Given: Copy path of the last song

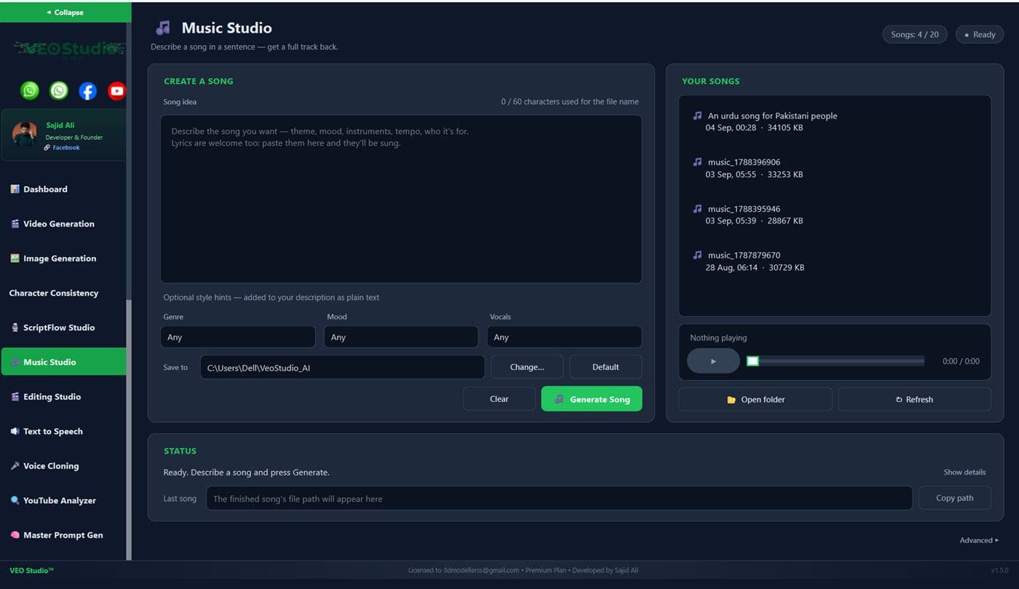Looking at the screenshot, I should click(954, 498).
